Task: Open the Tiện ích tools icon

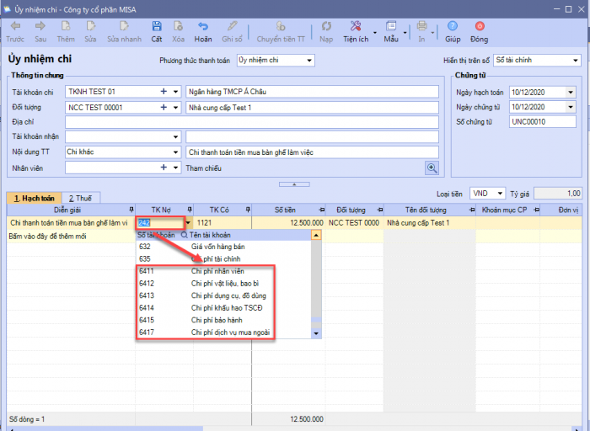Action: (x=356, y=27)
